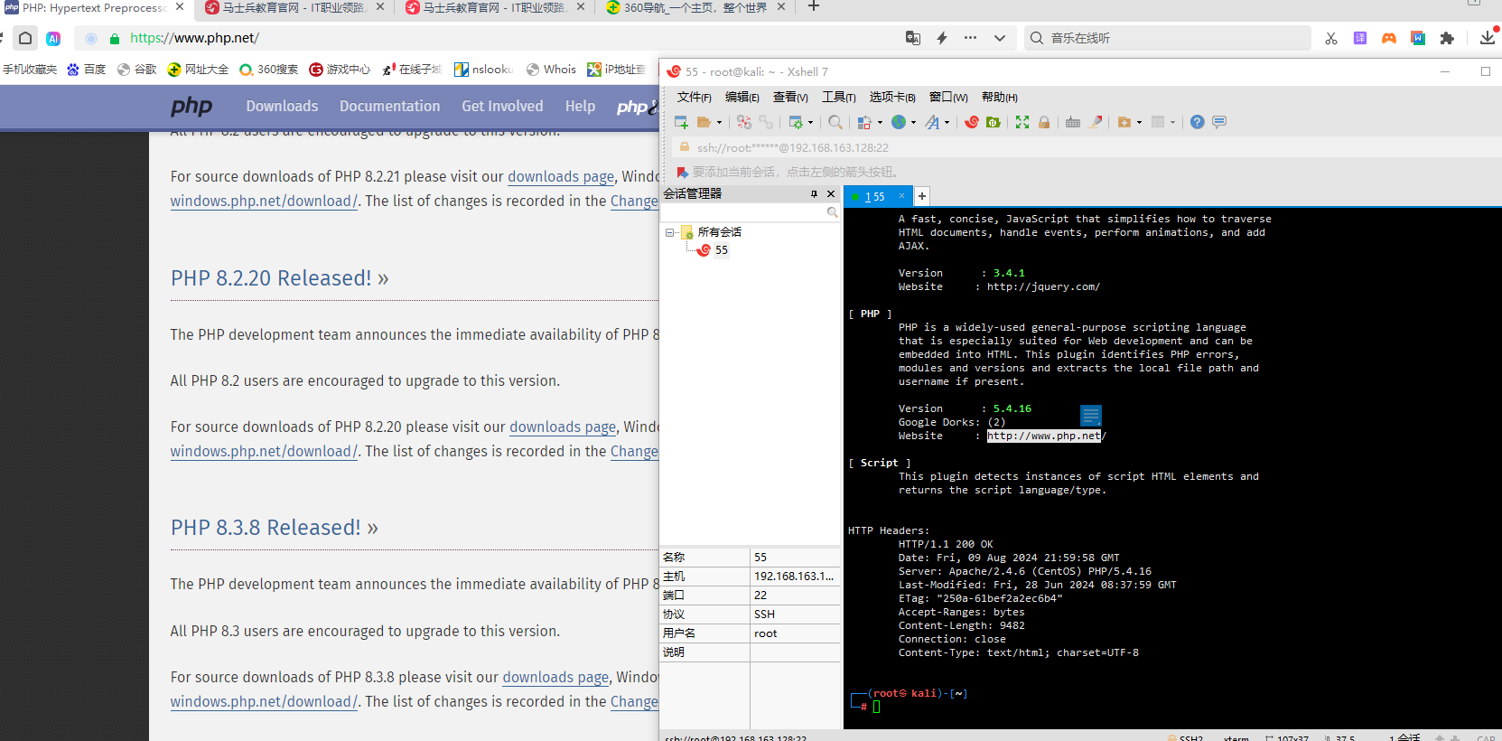The width and height of the screenshot is (1502, 741).
Task: Pin the Xshell session manager panel
Action: point(814,194)
